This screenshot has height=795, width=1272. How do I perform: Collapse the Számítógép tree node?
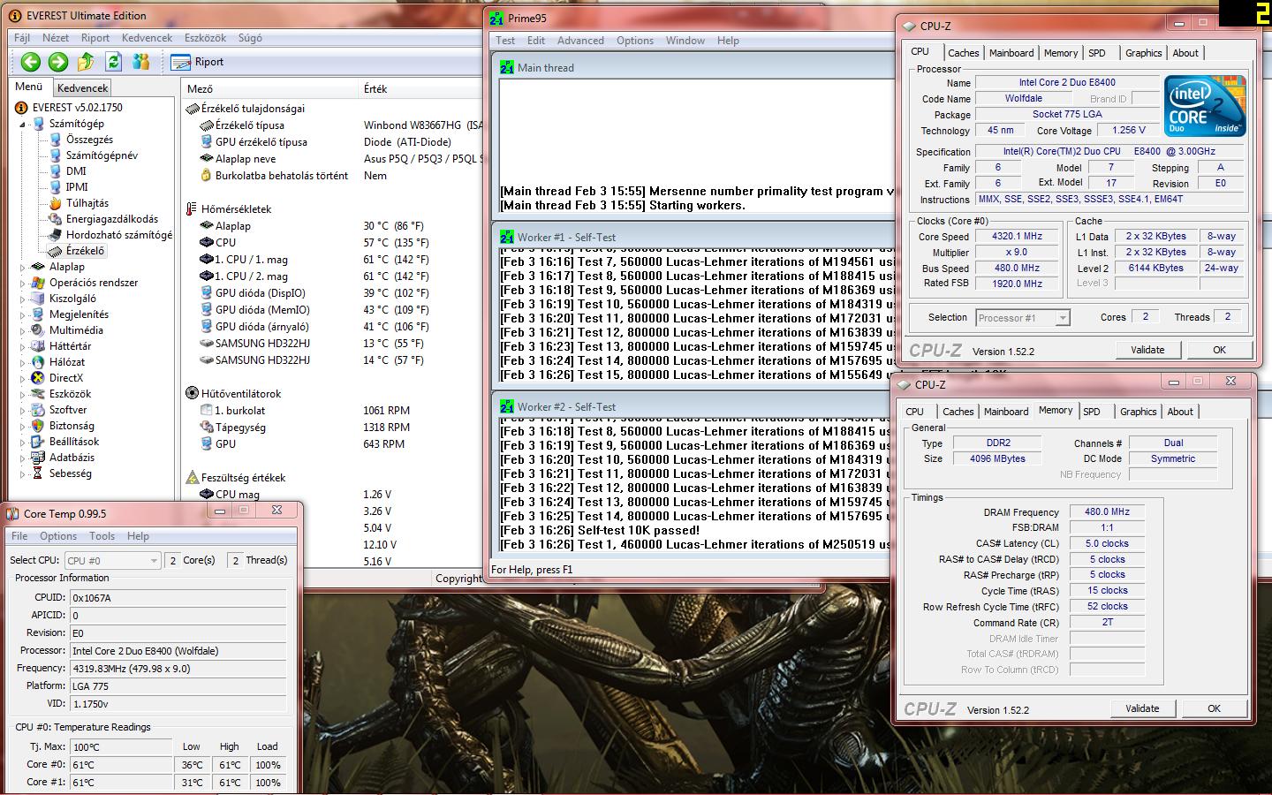(x=24, y=125)
